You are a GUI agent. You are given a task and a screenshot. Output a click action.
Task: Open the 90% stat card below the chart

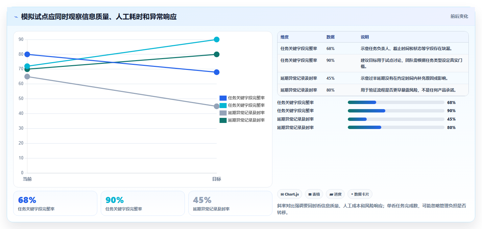tap(143, 203)
